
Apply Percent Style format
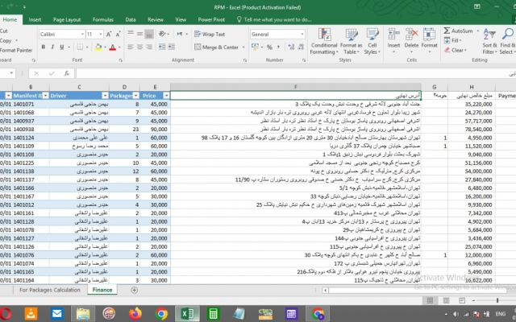point(269,47)
